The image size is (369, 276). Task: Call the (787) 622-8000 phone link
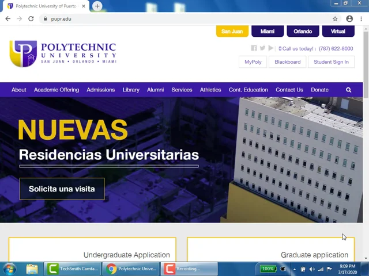(x=336, y=48)
